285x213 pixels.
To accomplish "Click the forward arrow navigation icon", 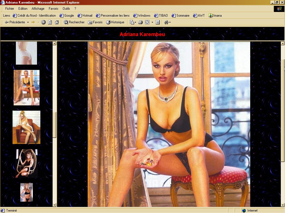I will [x=33, y=22].
